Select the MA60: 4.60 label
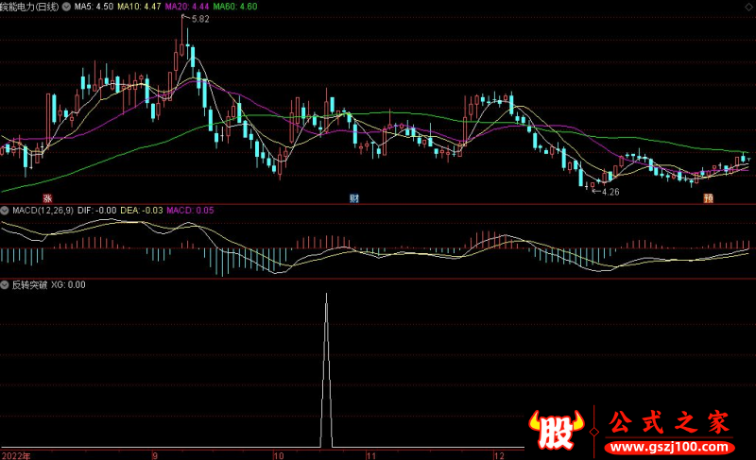Image resolution: width=756 pixels, height=460 pixels. click(x=235, y=7)
